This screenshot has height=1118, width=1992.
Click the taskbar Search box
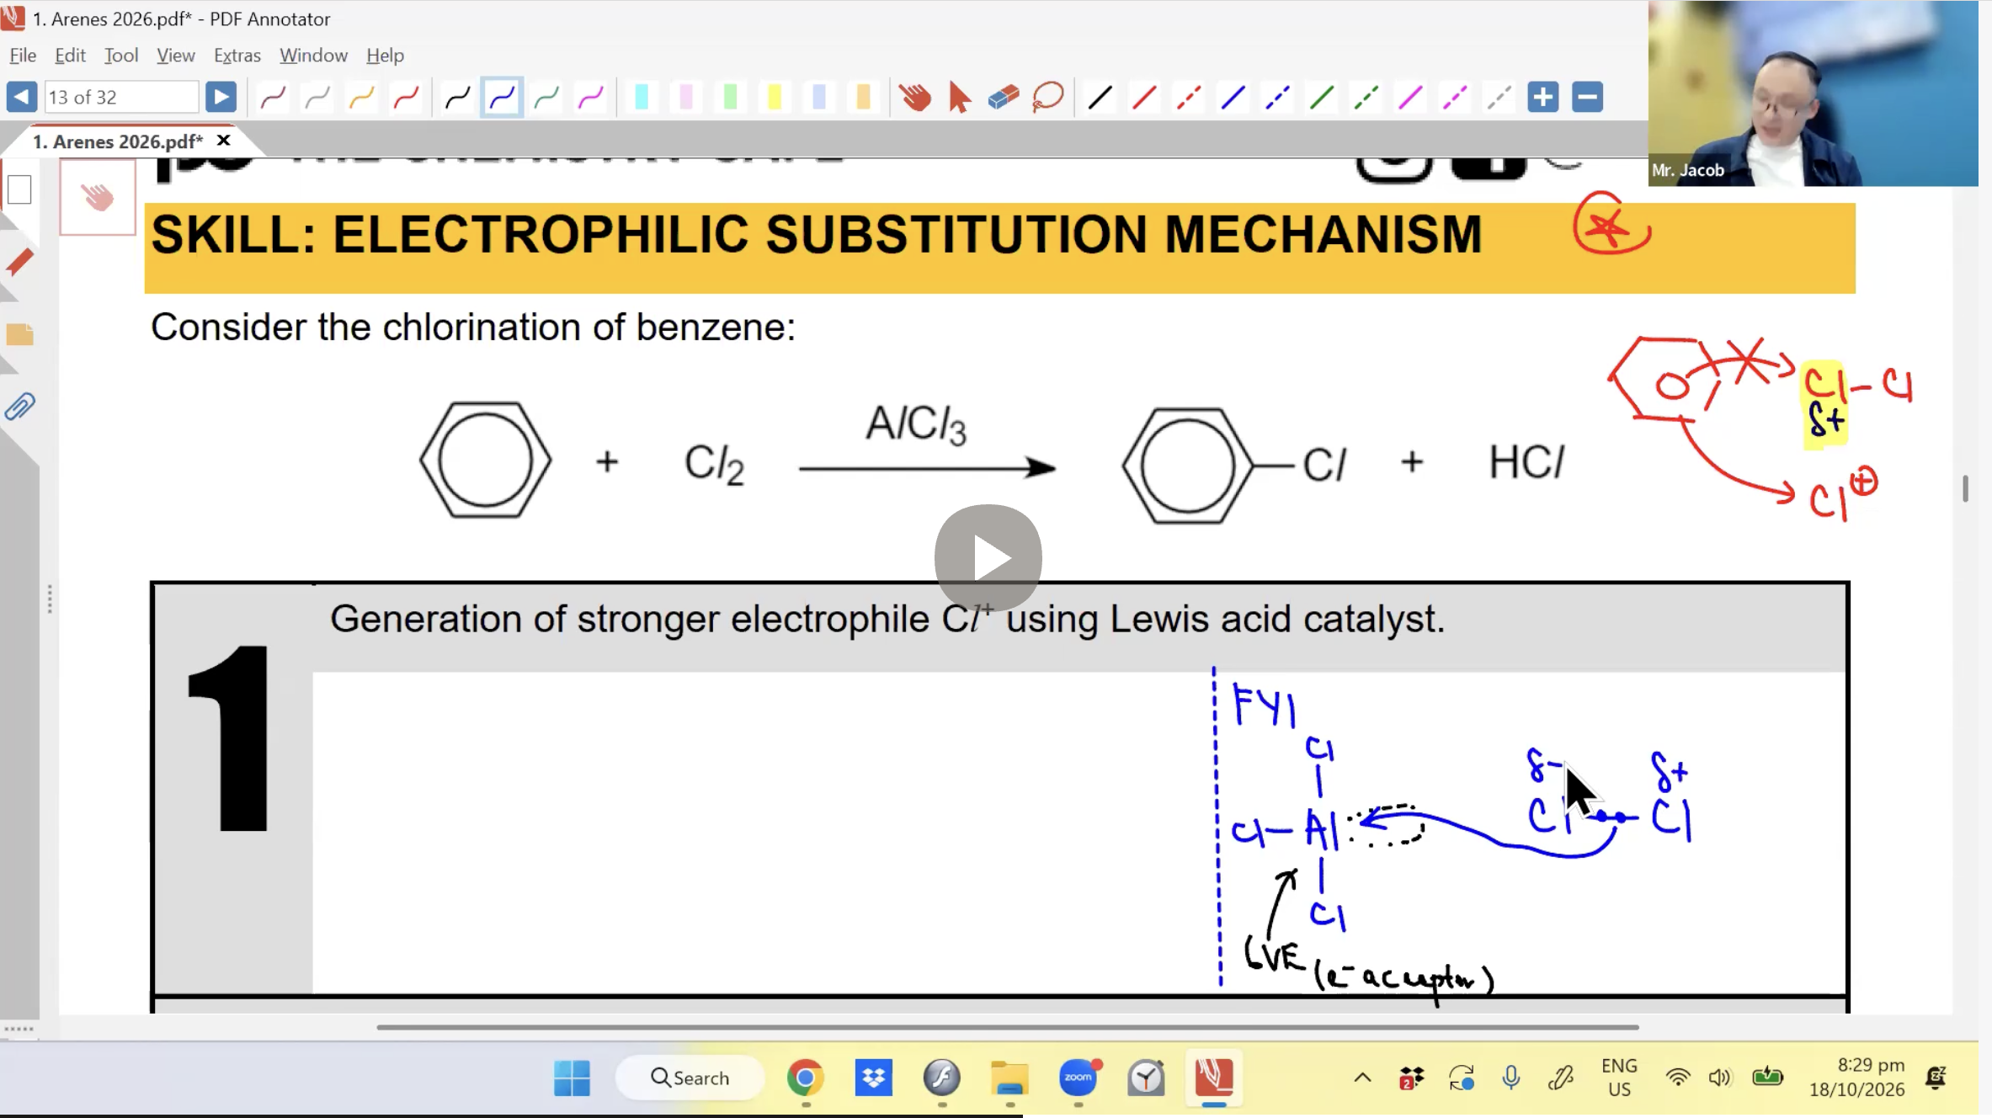tap(690, 1078)
